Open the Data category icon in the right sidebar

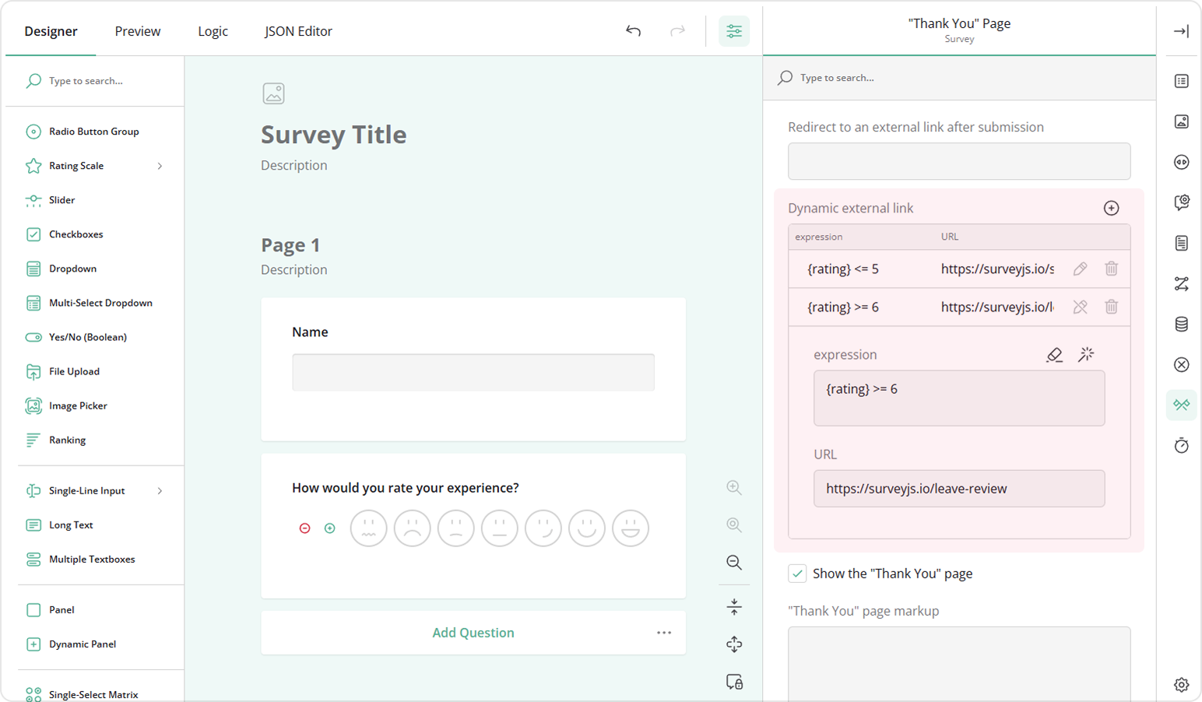pos(1181,324)
